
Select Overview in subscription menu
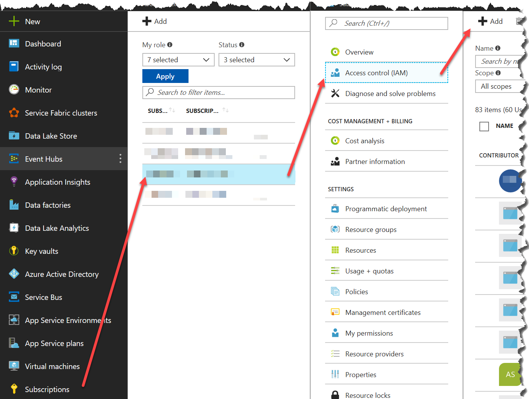pyautogui.click(x=386, y=52)
